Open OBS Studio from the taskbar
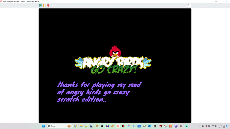The image size is (230, 129). (x=102, y=126)
